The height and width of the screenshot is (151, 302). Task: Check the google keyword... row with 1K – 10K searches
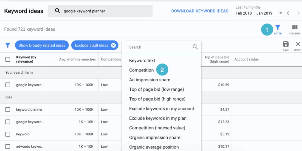(x=8, y=122)
